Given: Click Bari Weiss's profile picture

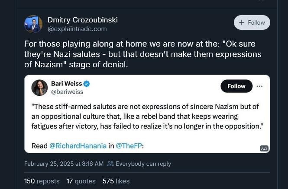Looking at the screenshot, I should click(x=39, y=88).
